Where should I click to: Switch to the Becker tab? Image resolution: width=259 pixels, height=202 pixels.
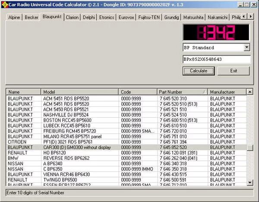point(32,17)
